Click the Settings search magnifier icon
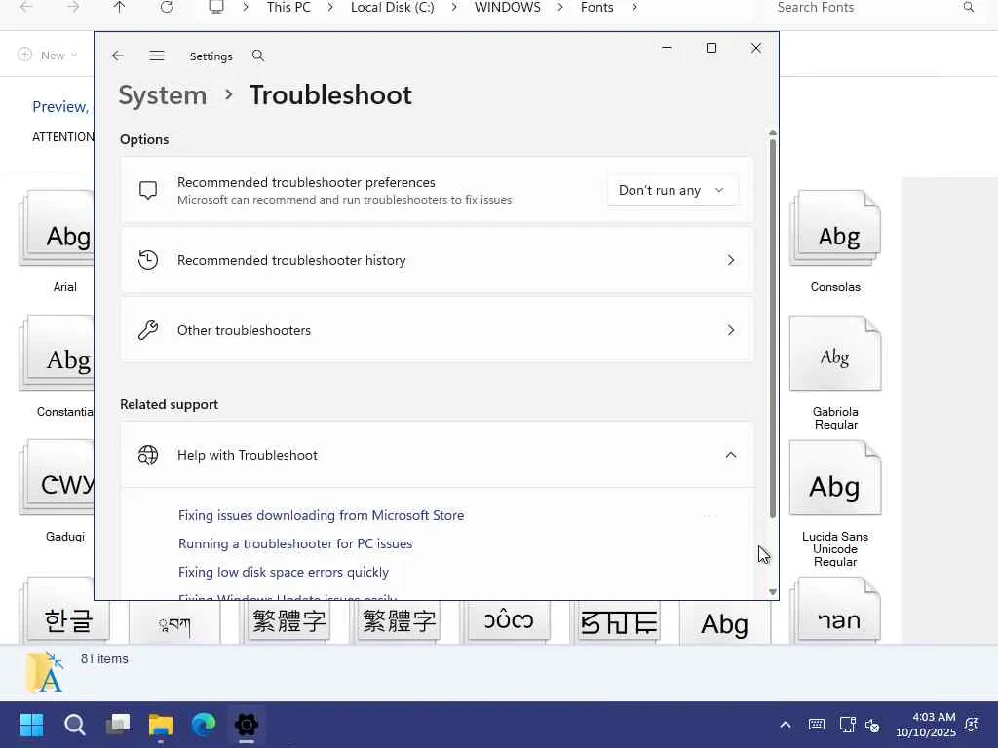The height and width of the screenshot is (748, 998). [x=257, y=56]
